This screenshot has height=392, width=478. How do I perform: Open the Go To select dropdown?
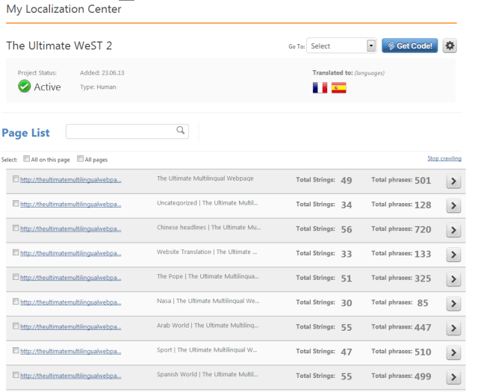(341, 46)
